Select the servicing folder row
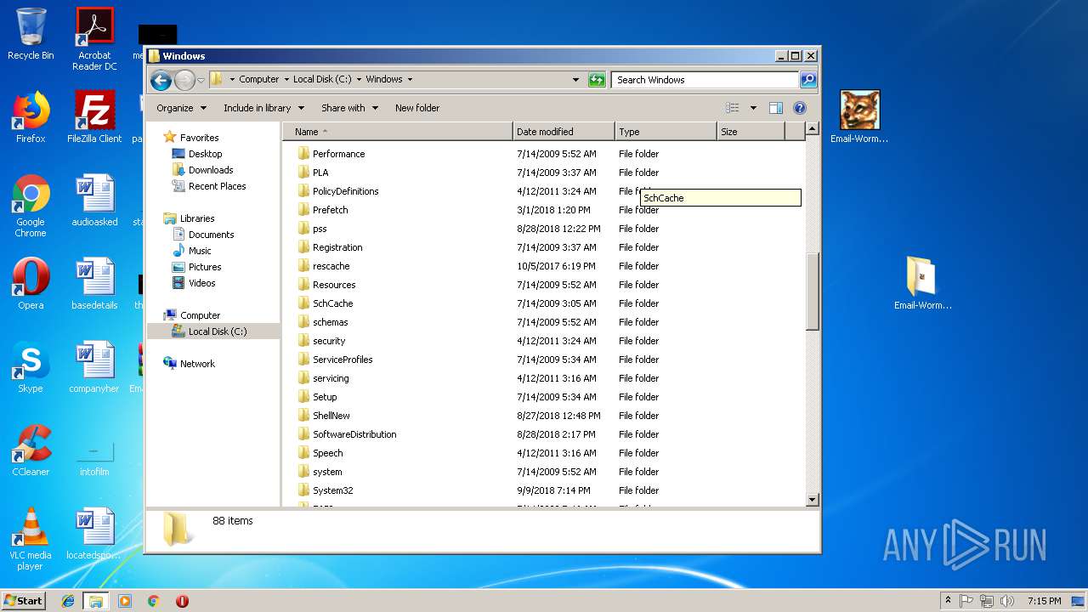Image resolution: width=1088 pixels, height=612 pixels. coord(544,378)
